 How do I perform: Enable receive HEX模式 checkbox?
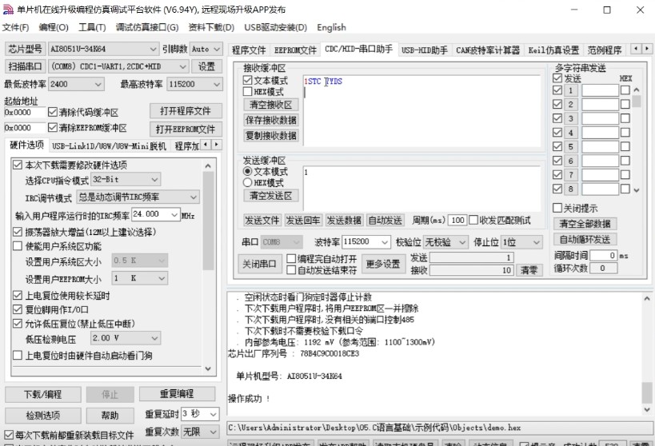(x=247, y=91)
